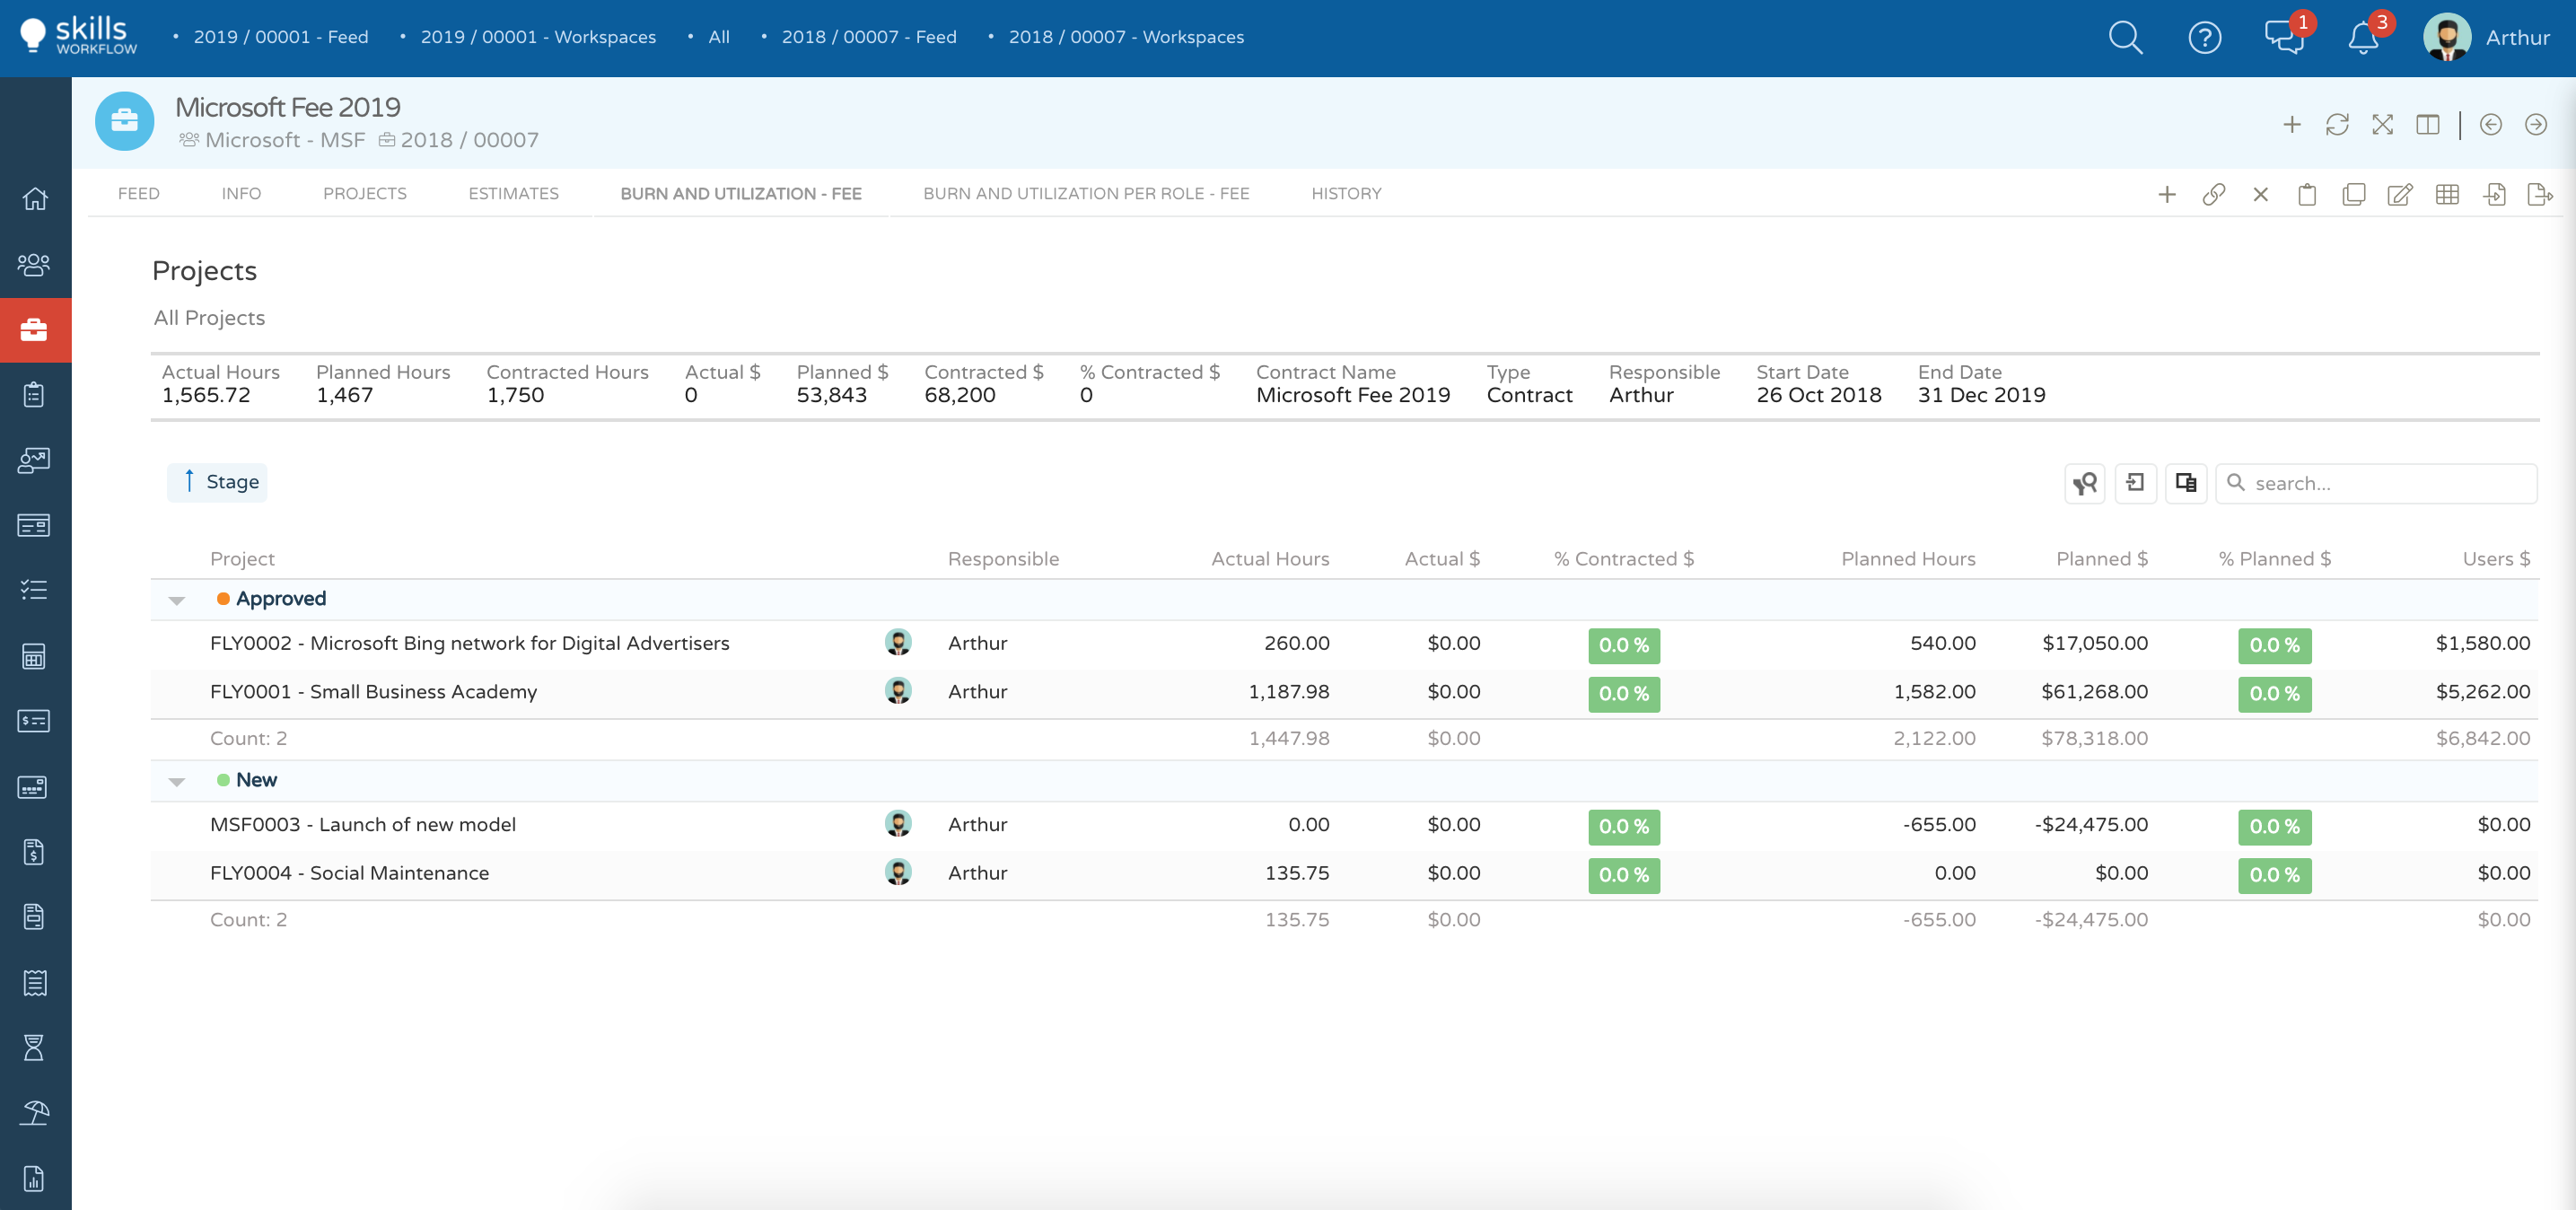The height and width of the screenshot is (1210, 2576).
Task: Toggle the Stage sort order
Action: pos(216,482)
